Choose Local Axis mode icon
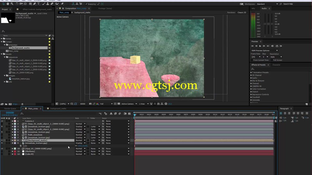312x175 pixels. pos(73,4)
